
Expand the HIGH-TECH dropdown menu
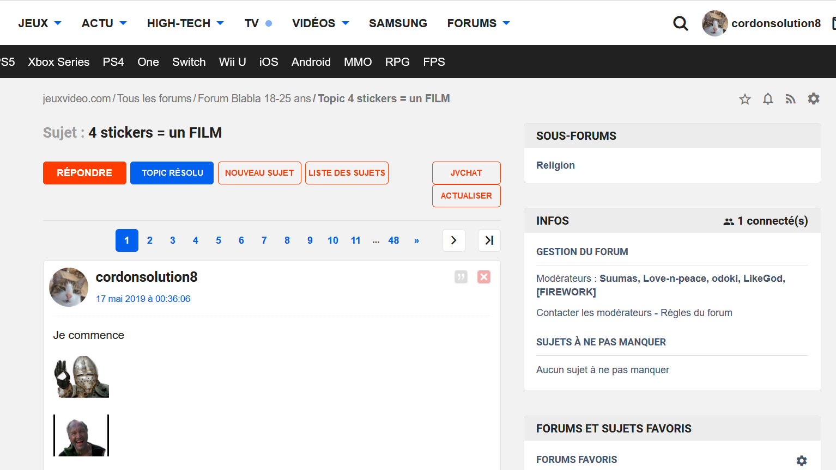coord(185,23)
